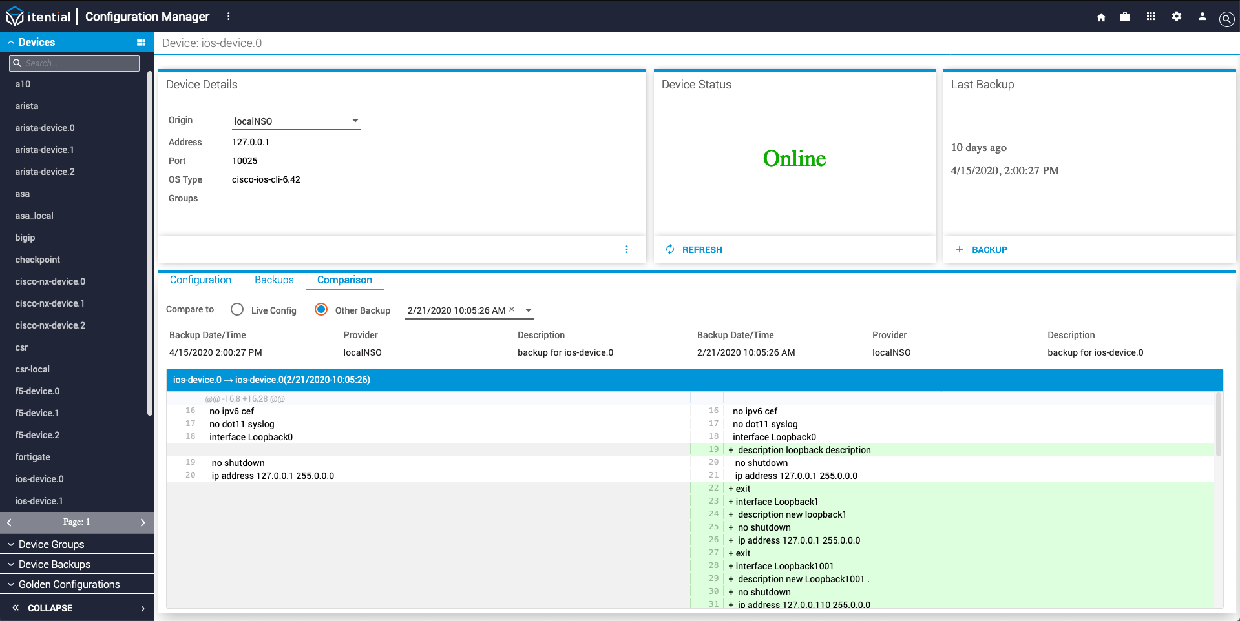Click the circular search icon in top bar

(1226, 19)
